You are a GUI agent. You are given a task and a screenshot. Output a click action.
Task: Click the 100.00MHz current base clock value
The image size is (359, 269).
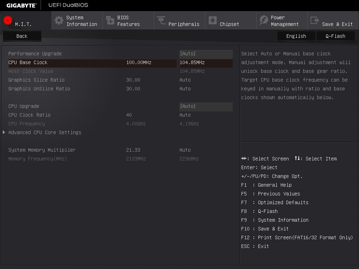click(139, 62)
